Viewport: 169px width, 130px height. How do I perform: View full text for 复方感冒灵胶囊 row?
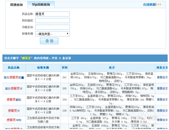162,77
